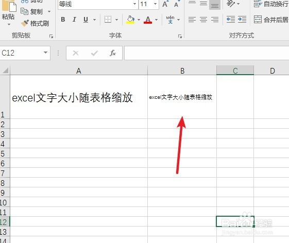Select column C header
Screen dimensions: 289x243
[235, 71]
